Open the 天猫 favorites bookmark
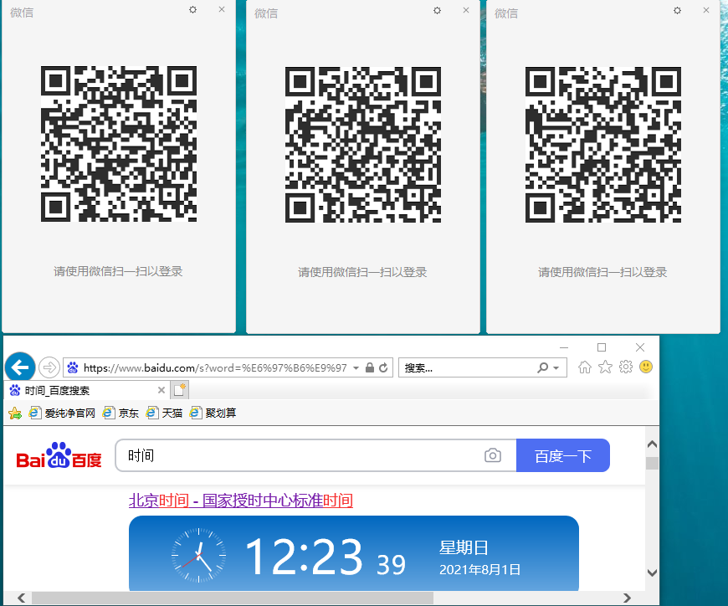 tap(164, 413)
